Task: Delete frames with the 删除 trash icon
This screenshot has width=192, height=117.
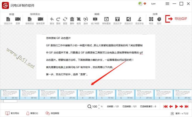Action: click(x=72, y=19)
